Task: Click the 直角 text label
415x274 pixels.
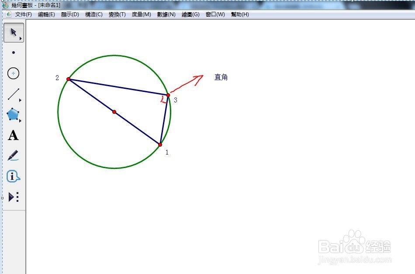Action: pyautogui.click(x=221, y=77)
